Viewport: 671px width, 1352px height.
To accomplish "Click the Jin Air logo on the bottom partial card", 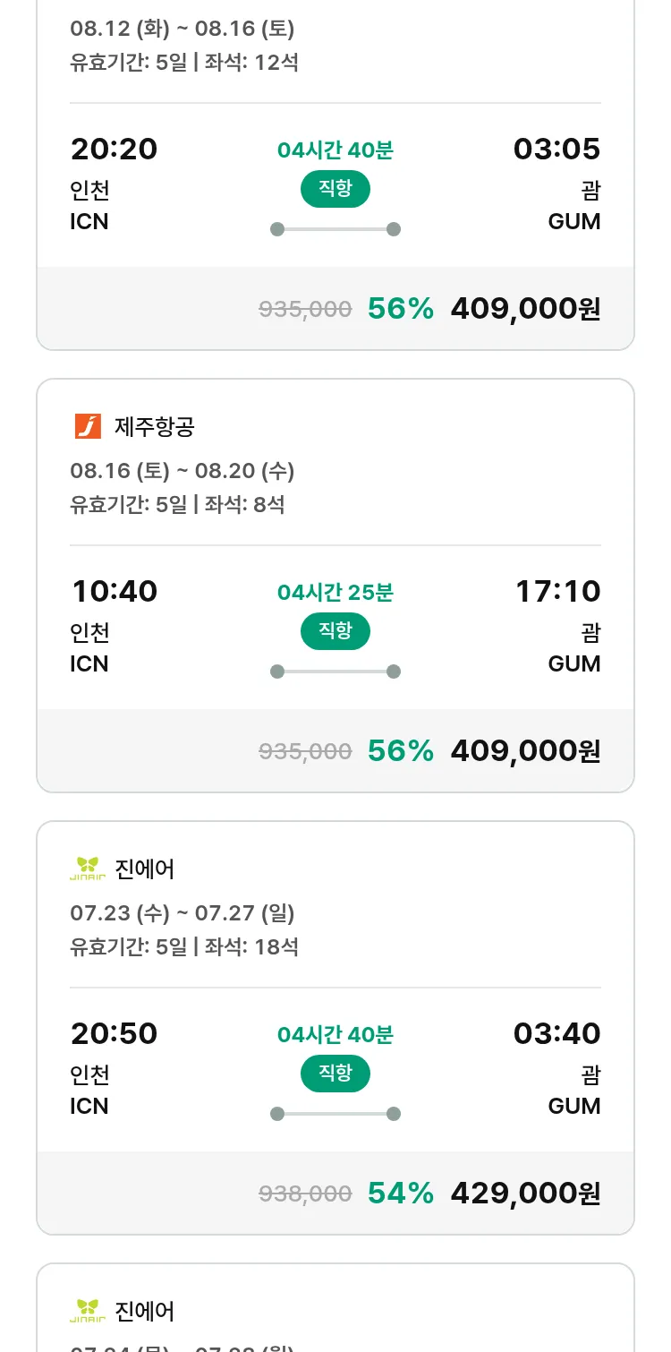I will point(88,1311).
